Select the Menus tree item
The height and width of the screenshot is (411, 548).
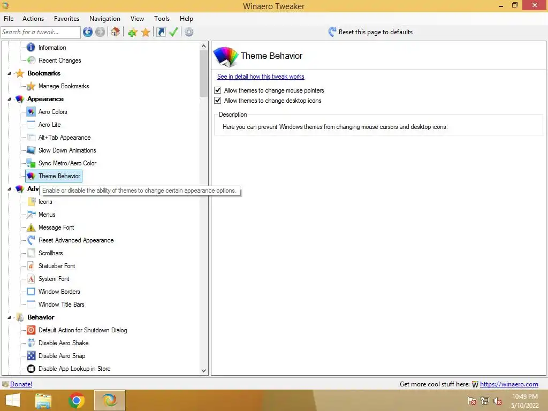point(47,215)
